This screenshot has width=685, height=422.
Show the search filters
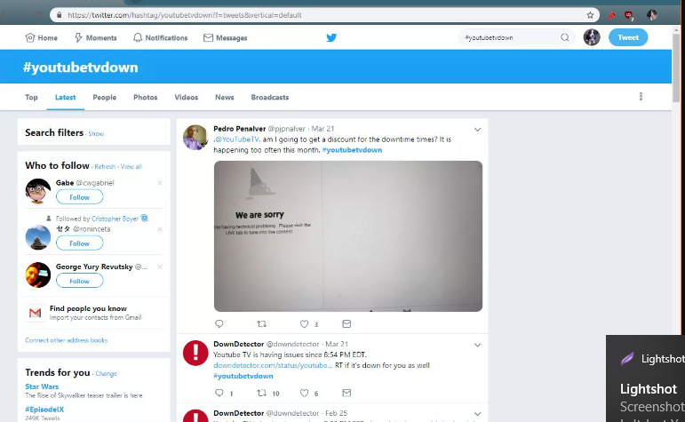pos(96,133)
